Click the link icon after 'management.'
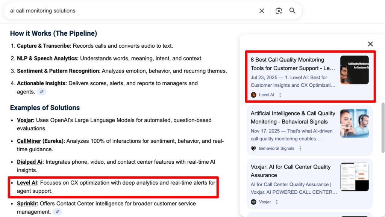The height and width of the screenshot is (217, 385). [58, 212]
